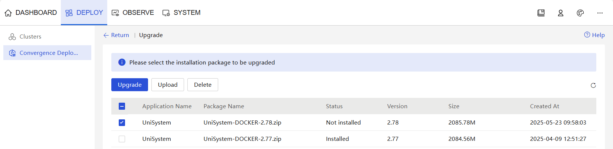Toggle the select-all header checkbox
613x149 pixels.
122,106
